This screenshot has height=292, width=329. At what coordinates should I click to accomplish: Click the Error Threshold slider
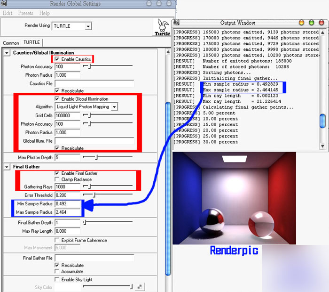click(x=108, y=195)
